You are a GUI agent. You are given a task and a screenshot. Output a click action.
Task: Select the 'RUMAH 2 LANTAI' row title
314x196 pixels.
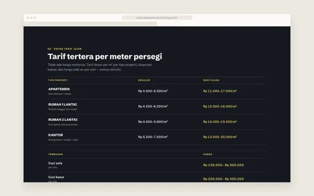pyautogui.click(x=63, y=120)
